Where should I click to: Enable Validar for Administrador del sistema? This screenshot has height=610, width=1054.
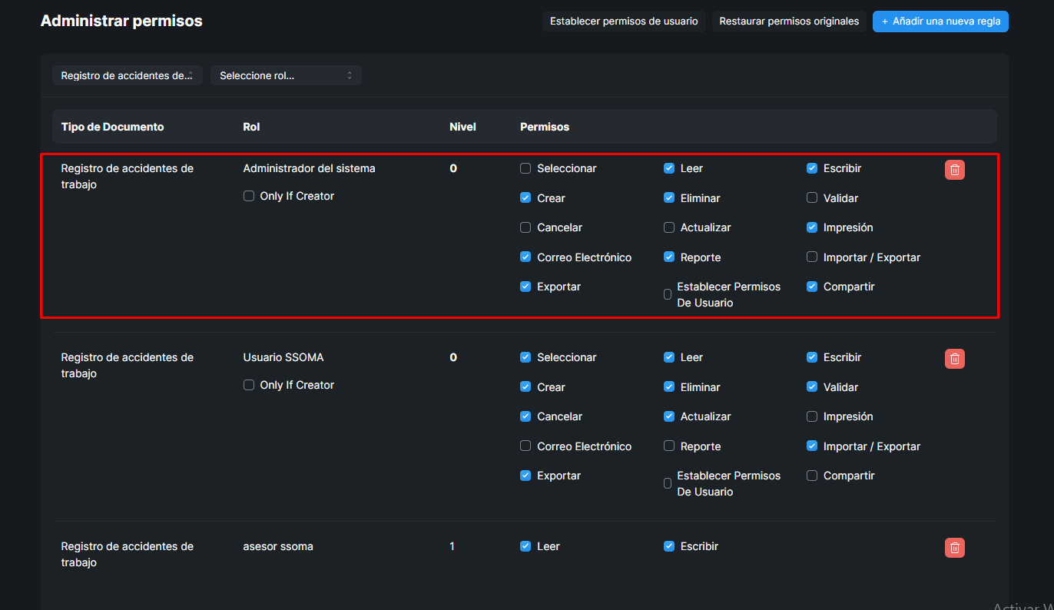pos(812,197)
